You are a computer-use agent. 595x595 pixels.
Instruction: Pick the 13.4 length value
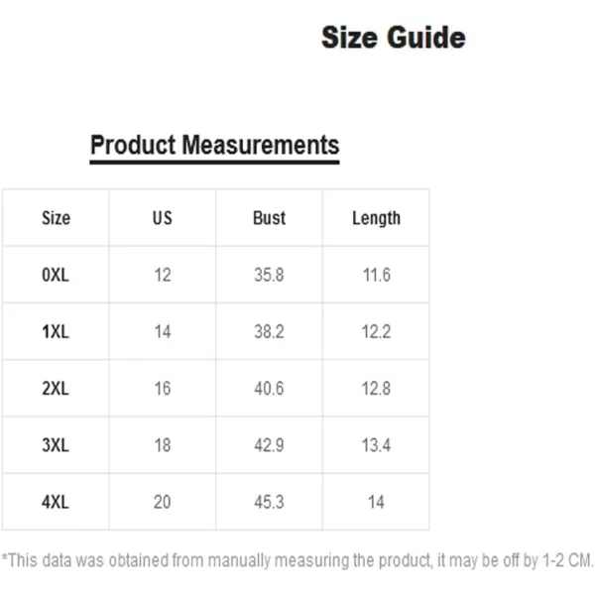(376, 445)
